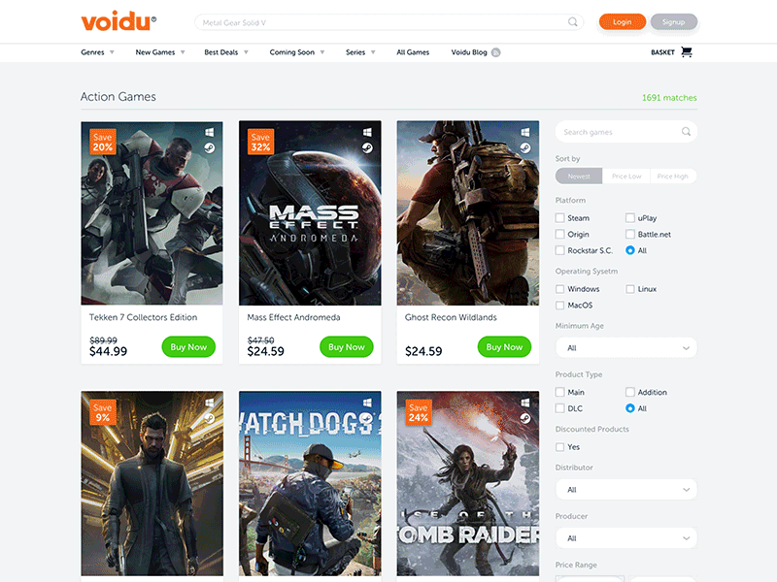Expand the Distributor dropdown
The height and width of the screenshot is (582, 777).
click(625, 490)
